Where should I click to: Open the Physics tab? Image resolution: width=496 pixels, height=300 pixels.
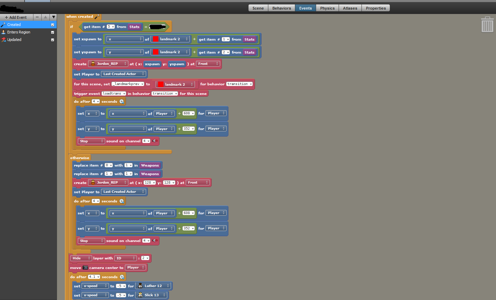327,8
